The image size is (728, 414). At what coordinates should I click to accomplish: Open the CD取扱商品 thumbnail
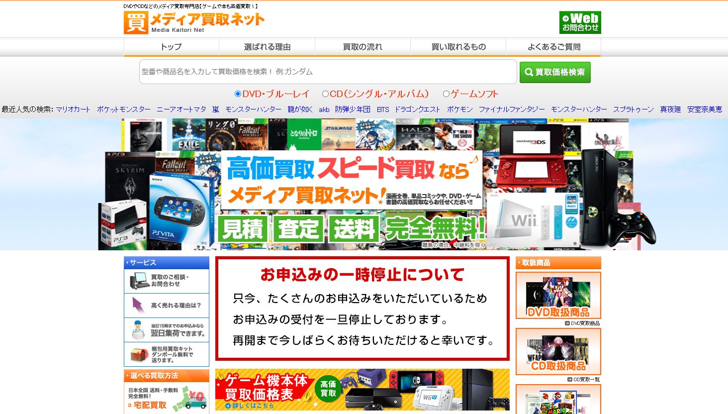tap(558, 351)
